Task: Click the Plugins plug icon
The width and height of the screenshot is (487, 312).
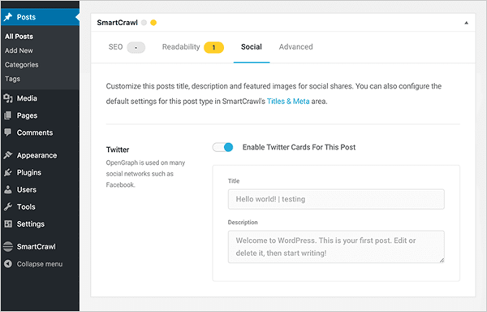Action: pos(8,172)
